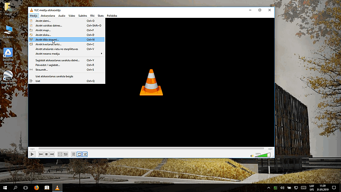The width and height of the screenshot is (341, 192).
Task: Toggle the loop repeat button
Action: click(x=80, y=154)
